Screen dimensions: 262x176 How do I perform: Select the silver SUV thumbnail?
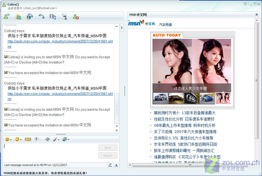[160, 98]
